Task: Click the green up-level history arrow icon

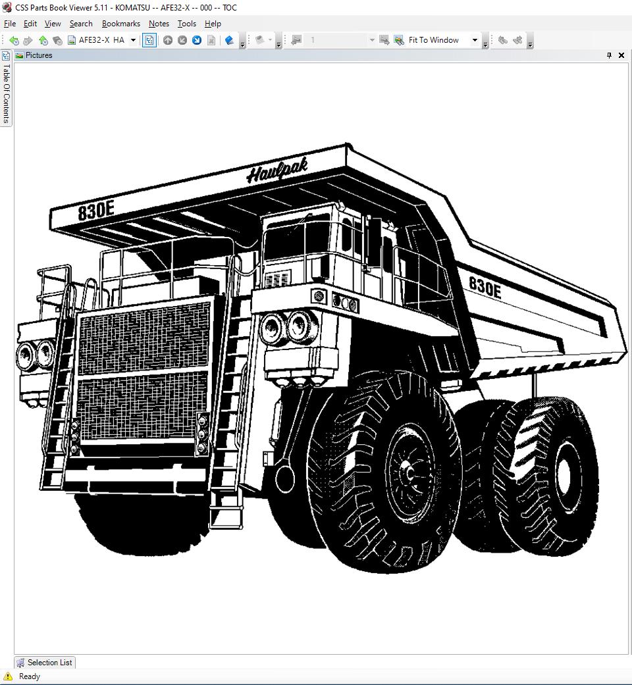Action: (x=43, y=40)
